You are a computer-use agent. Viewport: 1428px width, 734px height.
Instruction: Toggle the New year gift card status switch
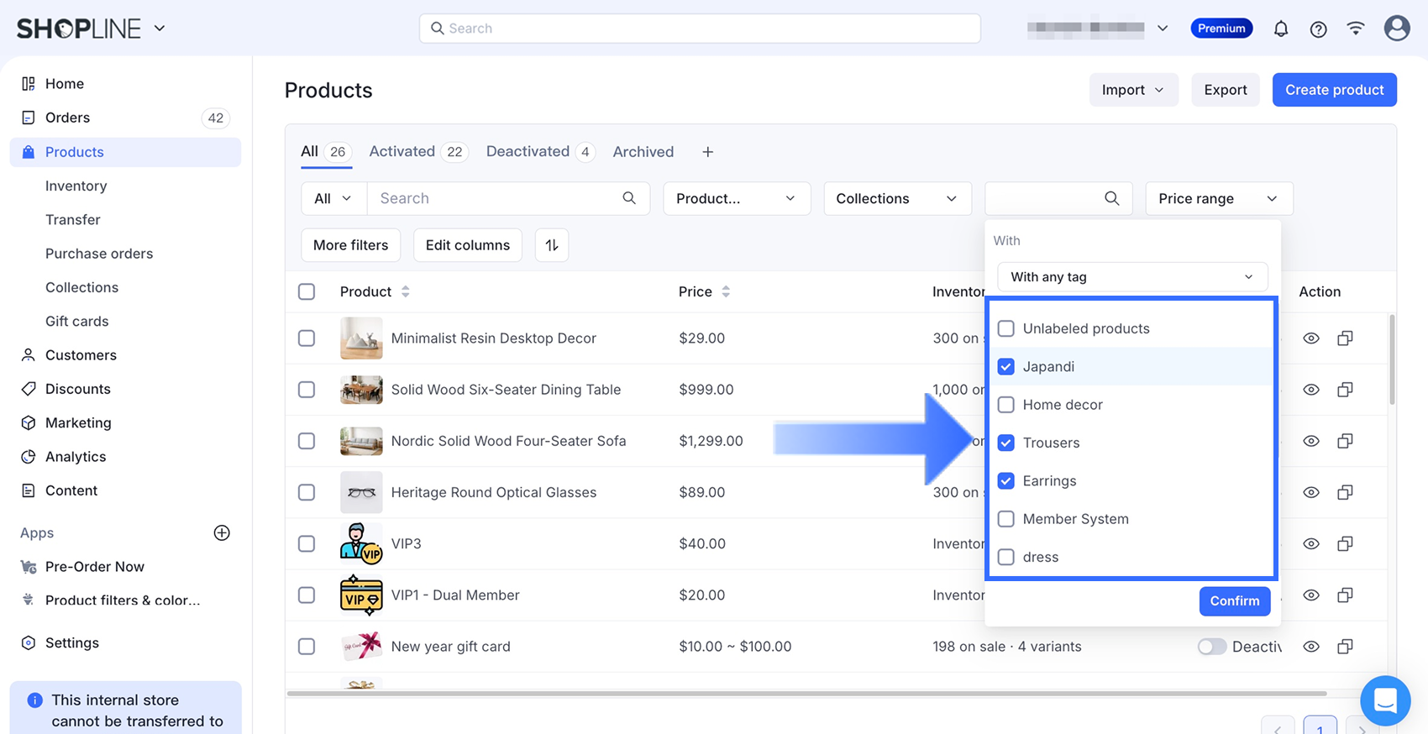coord(1211,647)
